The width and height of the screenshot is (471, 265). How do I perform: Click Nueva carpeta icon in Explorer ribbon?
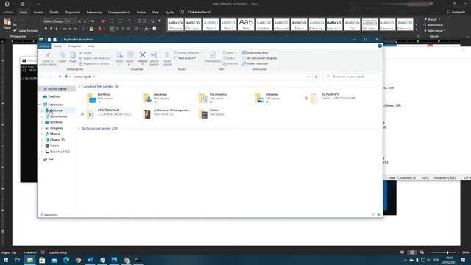tap(167, 55)
